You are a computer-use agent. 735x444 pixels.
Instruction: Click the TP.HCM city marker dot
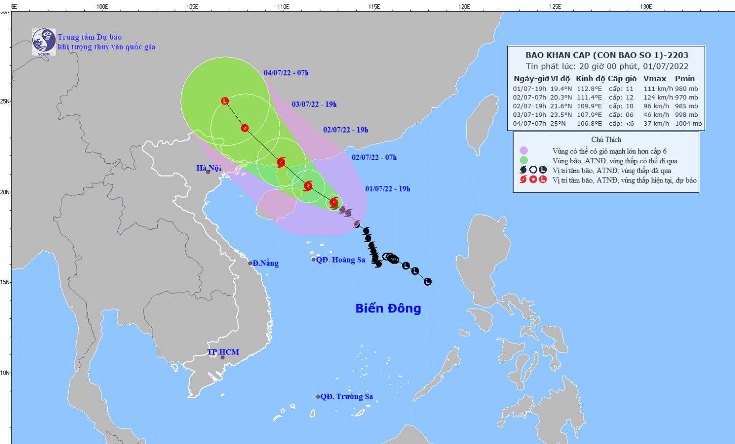pos(222,357)
